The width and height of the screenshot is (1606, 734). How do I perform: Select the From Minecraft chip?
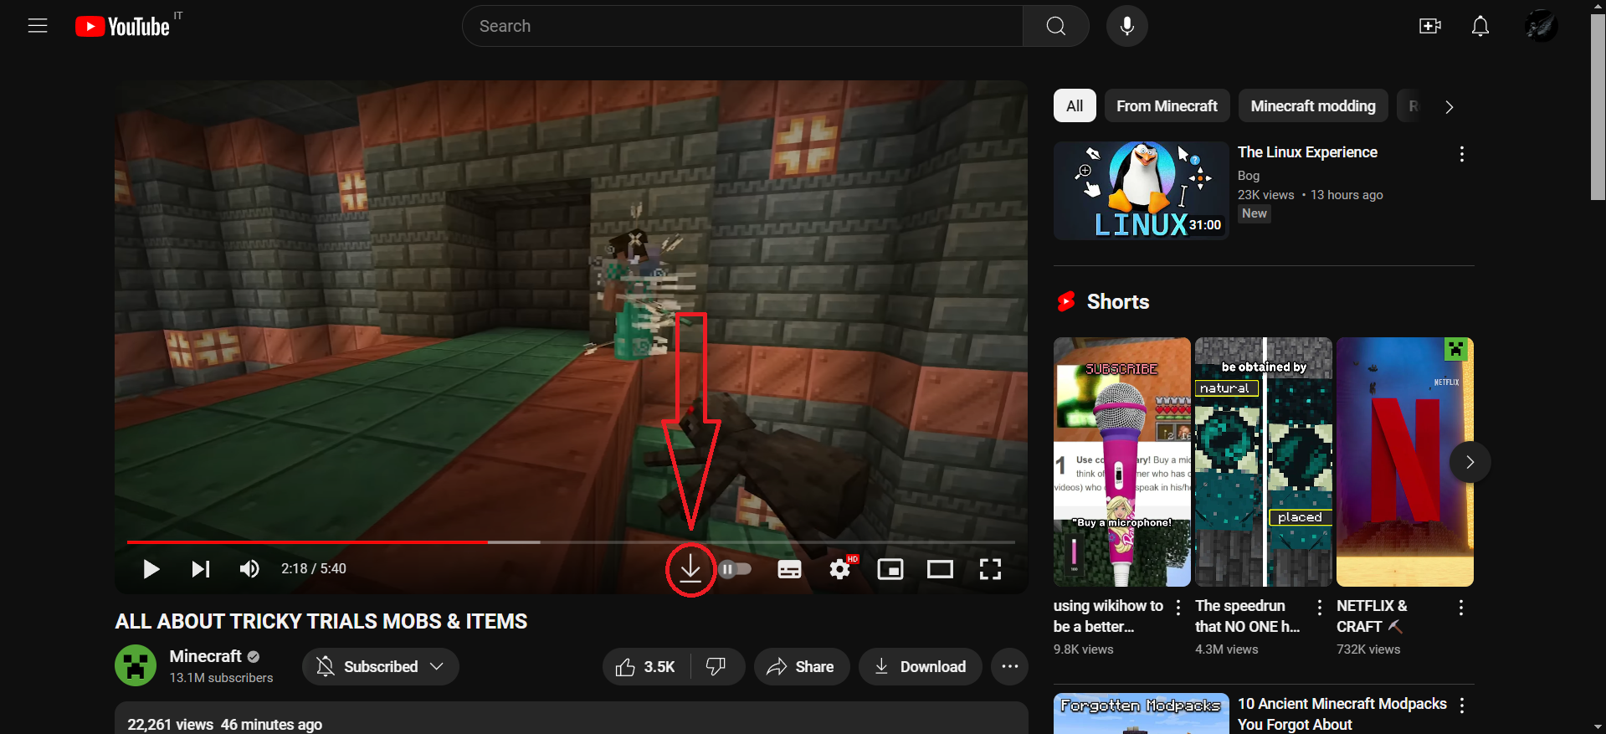tap(1167, 106)
